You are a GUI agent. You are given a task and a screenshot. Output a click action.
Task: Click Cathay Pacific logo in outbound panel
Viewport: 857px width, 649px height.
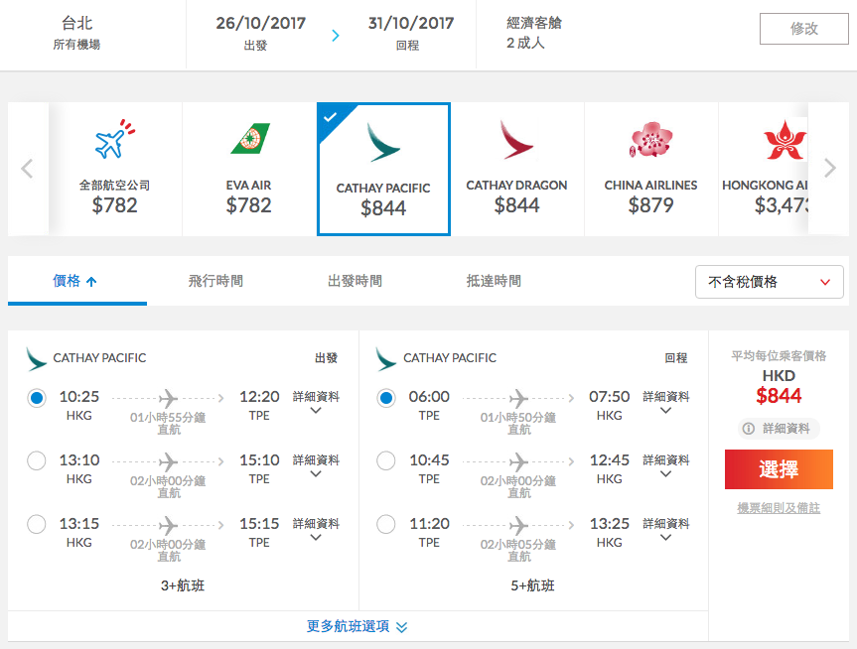[36, 359]
